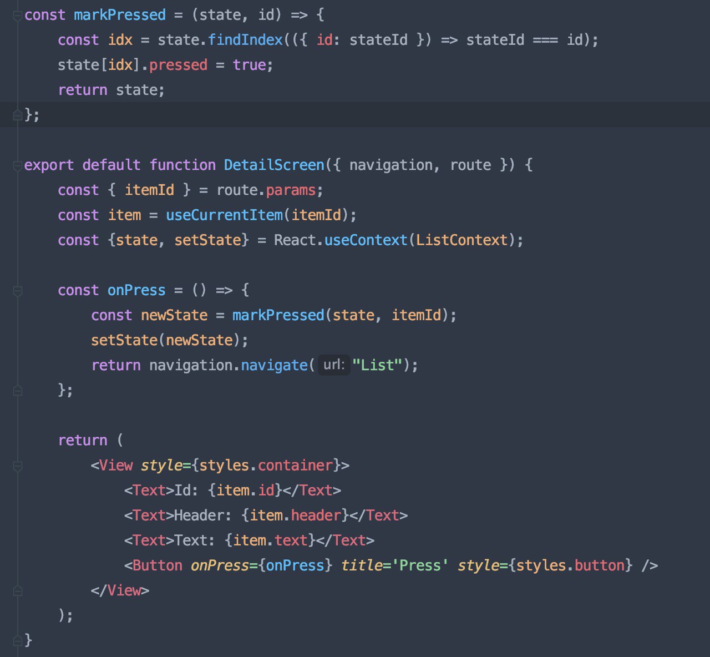Click the DetailScreen function name
710x657 pixels.
[274, 165]
